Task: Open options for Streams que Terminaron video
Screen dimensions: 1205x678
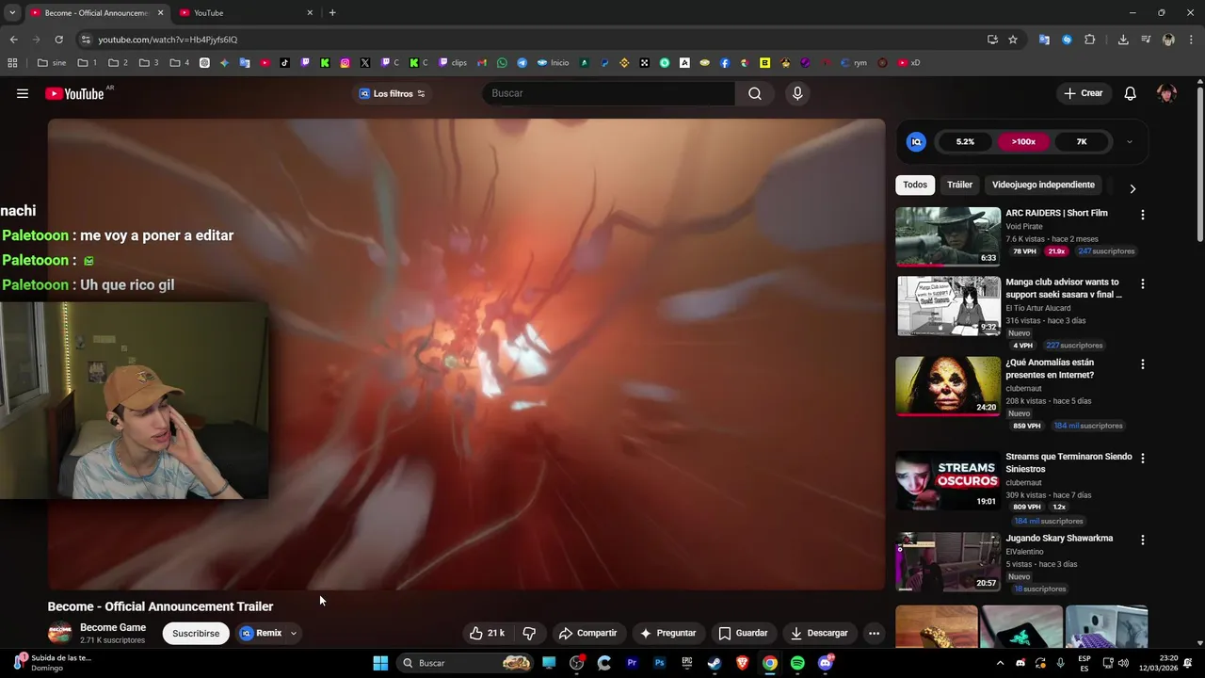Action: [x=1143, y=458]
